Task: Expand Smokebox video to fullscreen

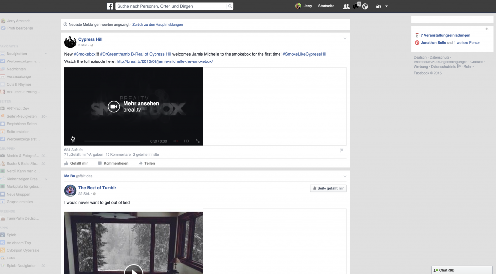Action: pyautogui.click(x=198, y=141)
